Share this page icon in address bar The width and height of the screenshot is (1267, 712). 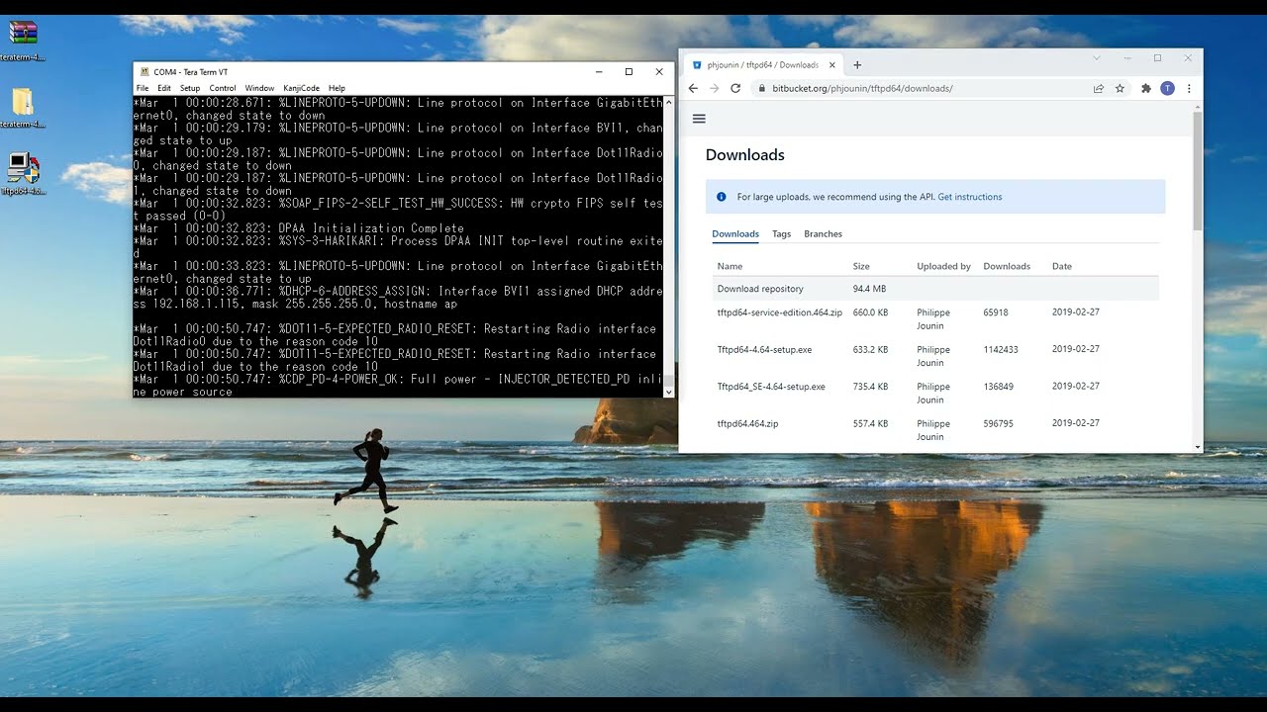coord(1099,88)
